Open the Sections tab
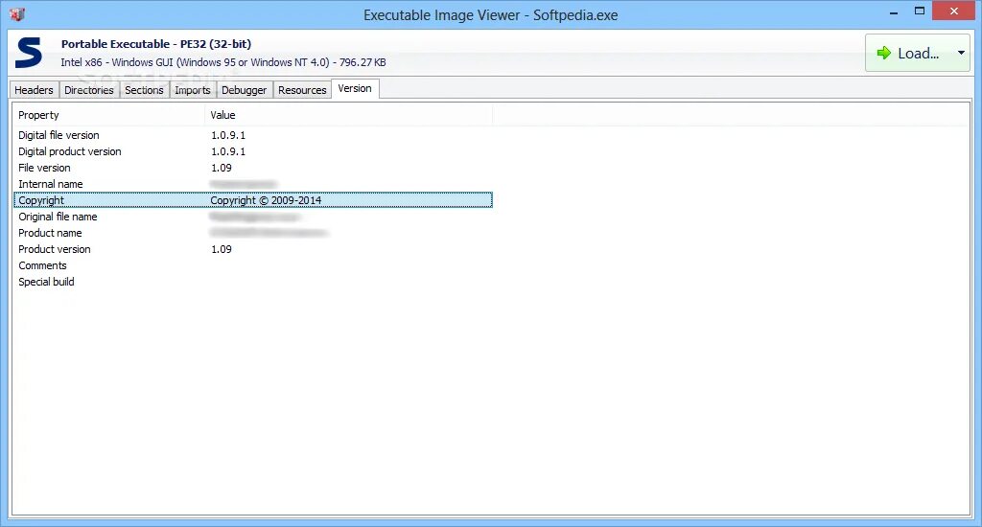Image resolution: width=982 pixels, height=527 pixels. pos(144,90)
